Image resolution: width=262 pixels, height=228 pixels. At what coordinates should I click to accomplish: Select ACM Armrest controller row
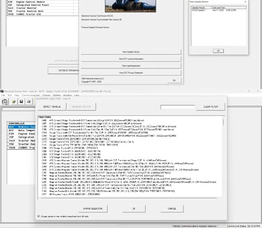tap(22, 127)
